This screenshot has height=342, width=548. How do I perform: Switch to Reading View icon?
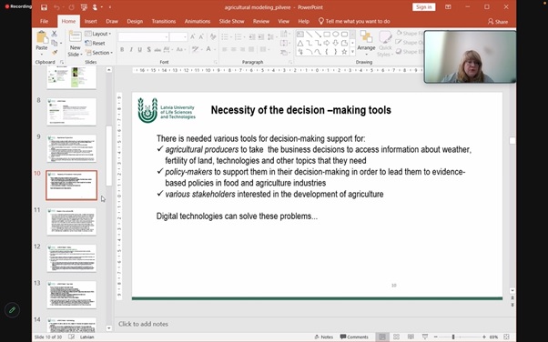411,337
